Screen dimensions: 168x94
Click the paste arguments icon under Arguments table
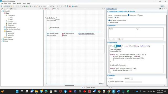[x=120, y=39]
